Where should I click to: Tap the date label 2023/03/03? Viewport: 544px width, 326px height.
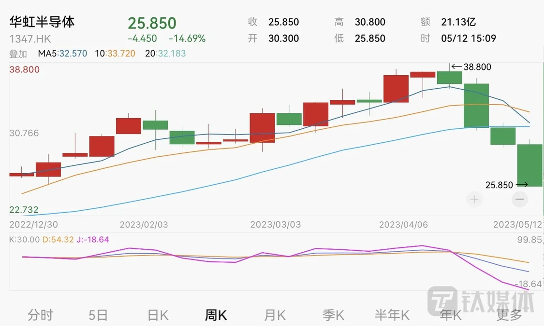pyautogui.click(x=276, y=225)
